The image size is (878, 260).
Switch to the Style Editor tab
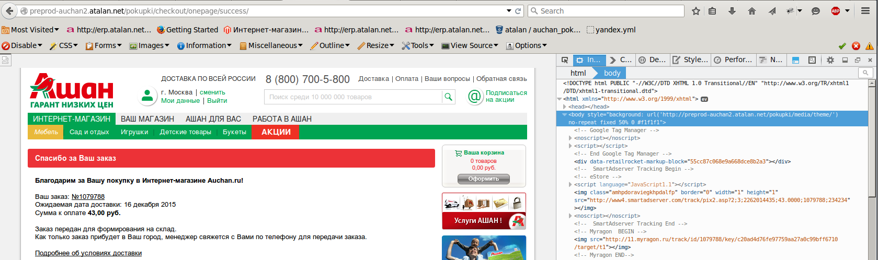pyautogui.click(x=691, y=60)
